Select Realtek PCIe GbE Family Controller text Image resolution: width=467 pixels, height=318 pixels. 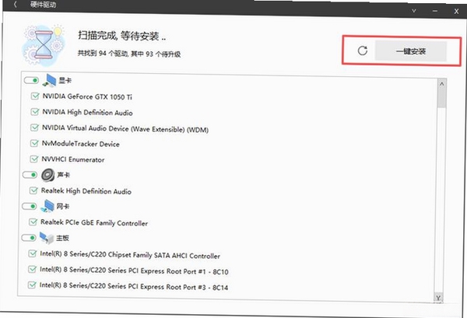[x=94, y=223]
